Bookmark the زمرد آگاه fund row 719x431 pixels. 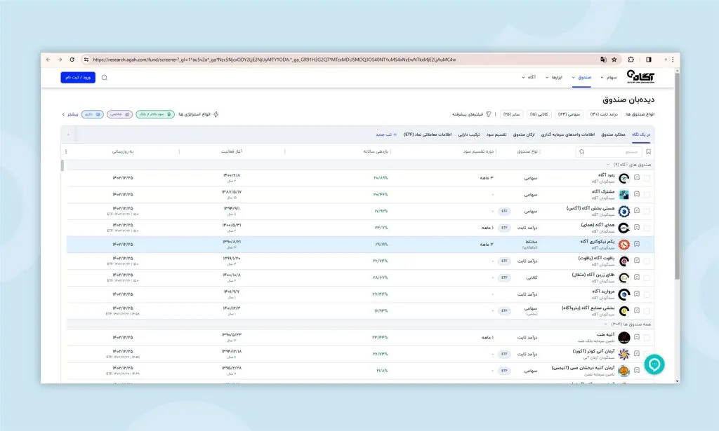coord(636,178)
